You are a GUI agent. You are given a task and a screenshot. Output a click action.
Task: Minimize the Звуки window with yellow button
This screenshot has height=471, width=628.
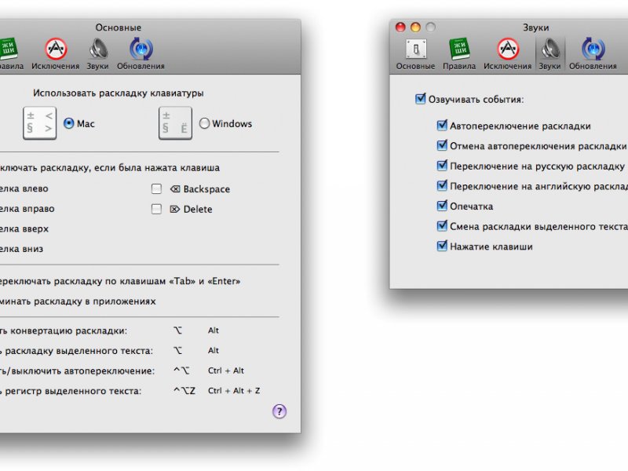click(415, 27)
